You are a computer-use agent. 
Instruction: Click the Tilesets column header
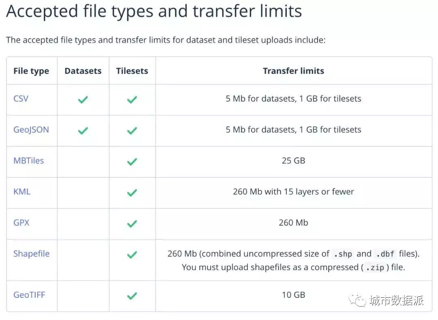point(132,71)
